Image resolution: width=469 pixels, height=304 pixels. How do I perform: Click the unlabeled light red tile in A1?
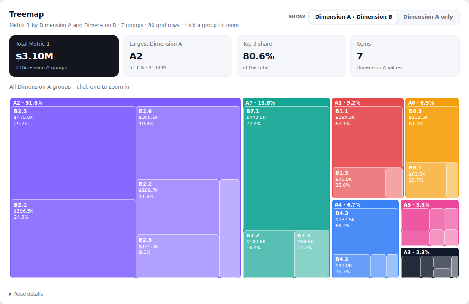[x=394, y=183]
